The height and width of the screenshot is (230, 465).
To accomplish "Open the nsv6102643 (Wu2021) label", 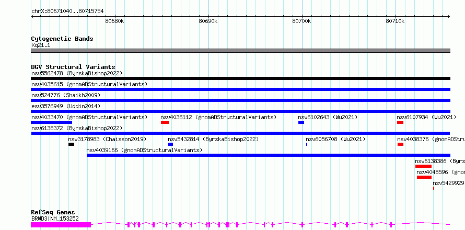I will [328, 117].
